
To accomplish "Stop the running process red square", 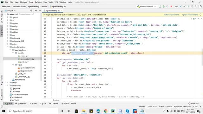I will (171, 6).
